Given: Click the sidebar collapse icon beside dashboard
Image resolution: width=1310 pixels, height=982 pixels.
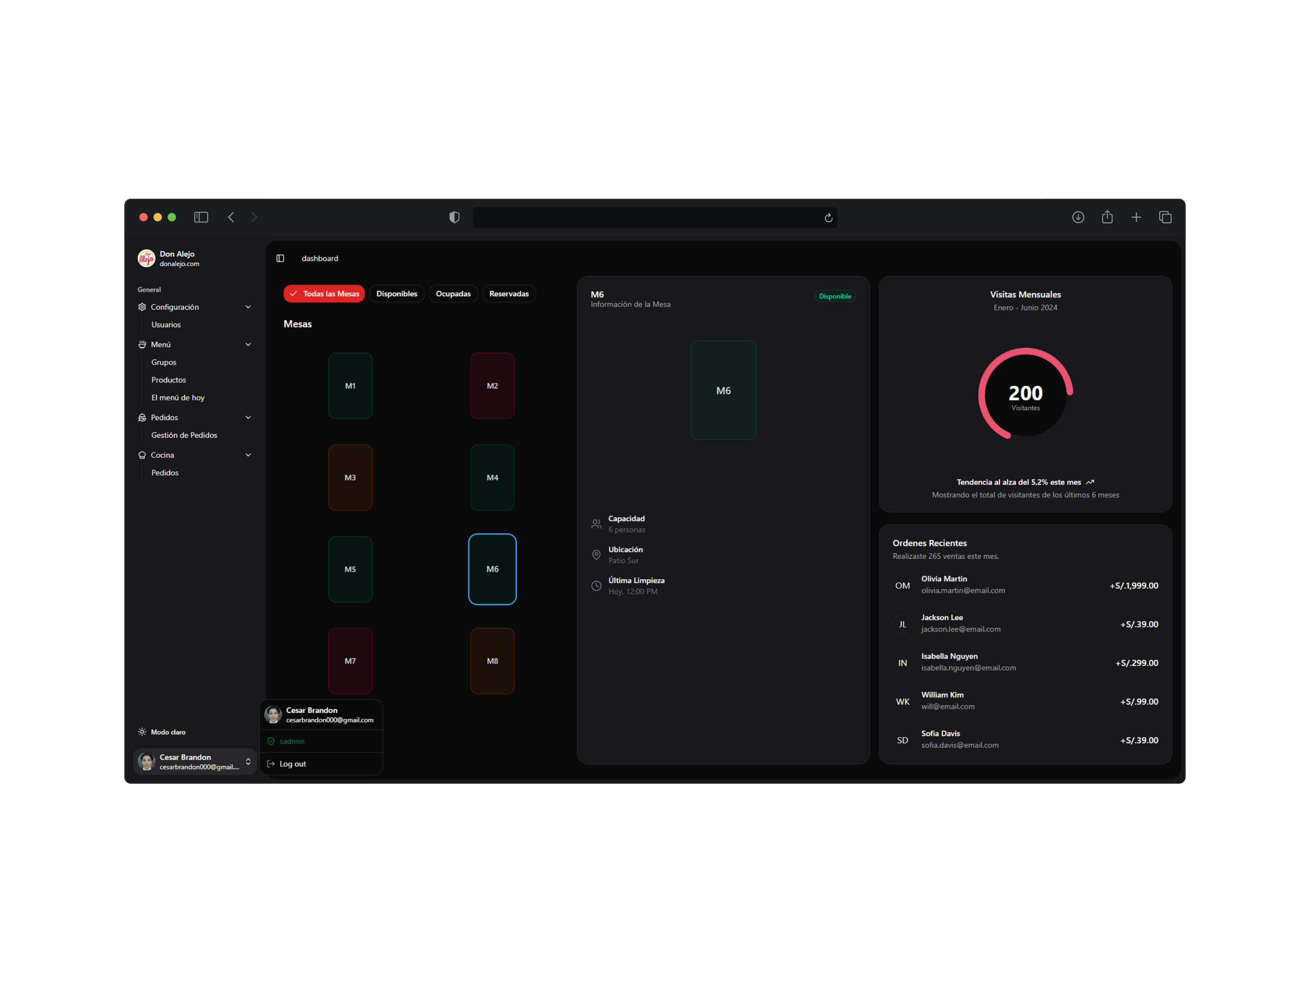Looking at the screenshot, I should click(x=280, y=258).
